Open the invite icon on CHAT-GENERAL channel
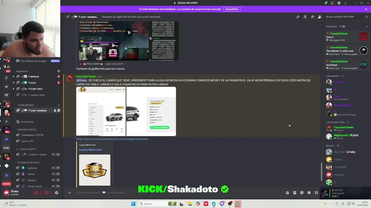The width and height of the screenshot is (371, 208). tap(55, 111)
